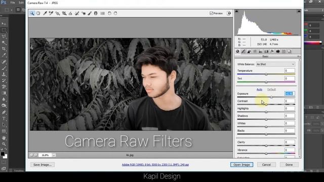Image resolution: width=324 pixels, height=182 pixels.
Task: Select Photoshop Magic Wand tool
Action: point(4,42)
